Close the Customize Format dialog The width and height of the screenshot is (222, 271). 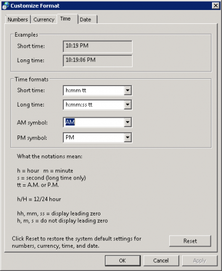(216, 6)
